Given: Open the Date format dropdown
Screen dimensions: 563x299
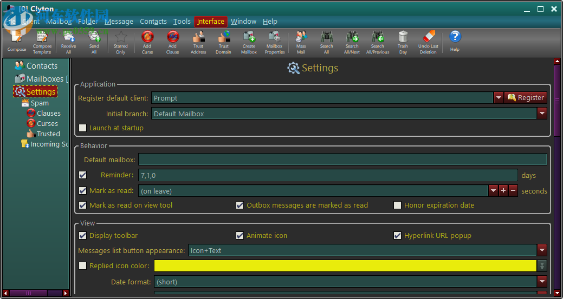Looking at the screenshot, I should [542, 282].
